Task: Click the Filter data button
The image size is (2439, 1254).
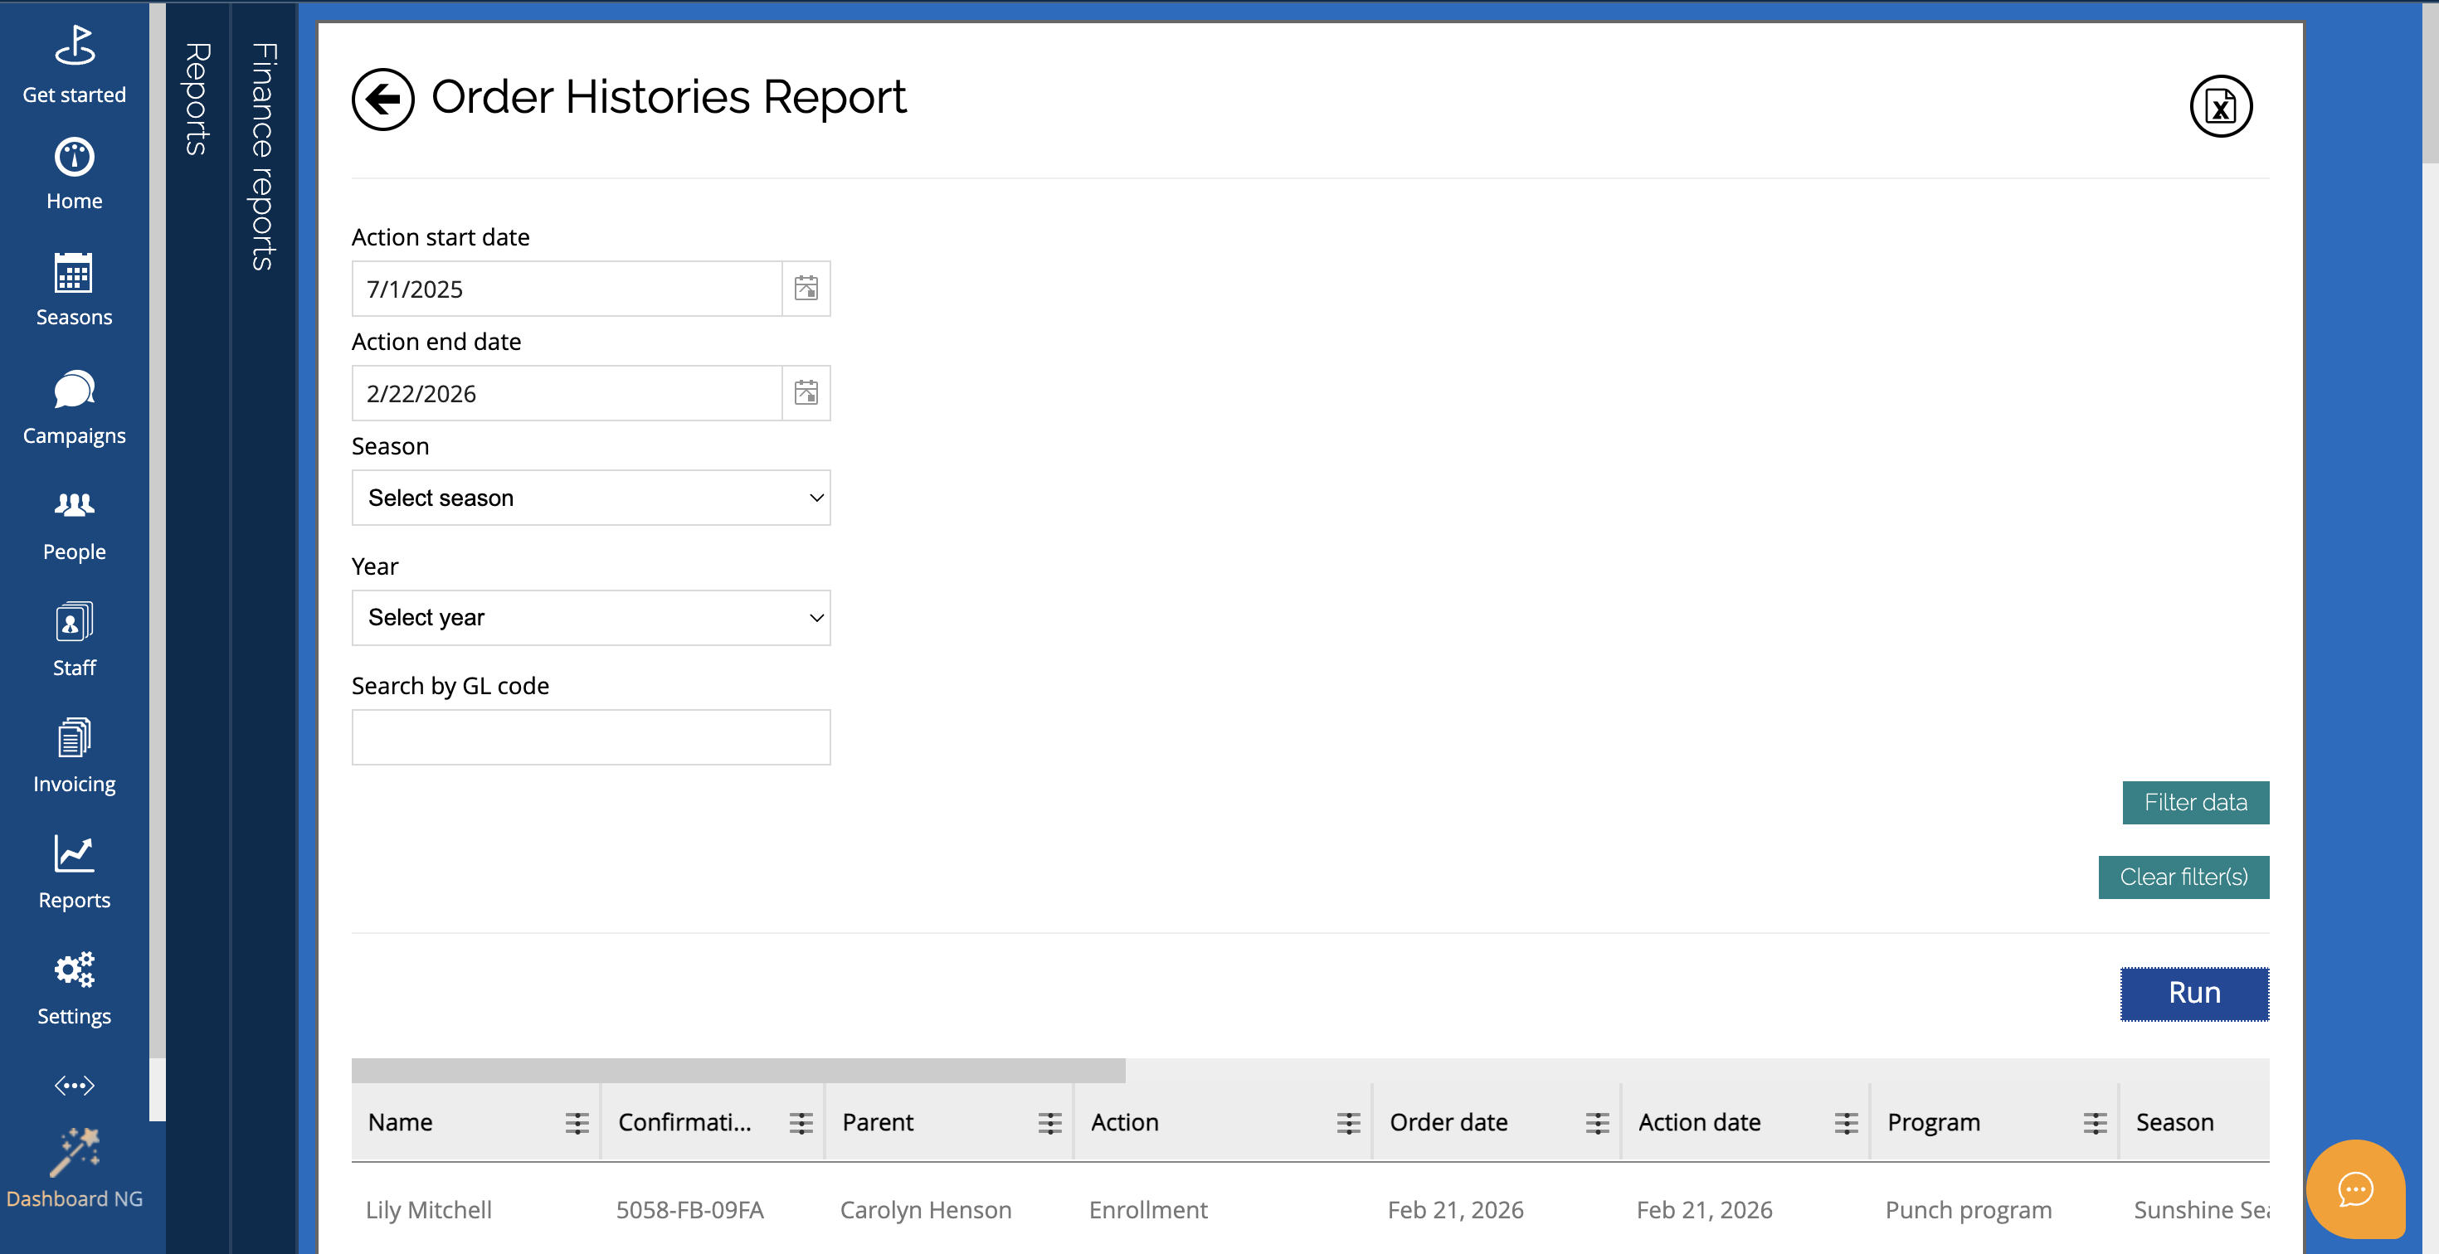Action: pyautogui.click(x=2195, y=803)
